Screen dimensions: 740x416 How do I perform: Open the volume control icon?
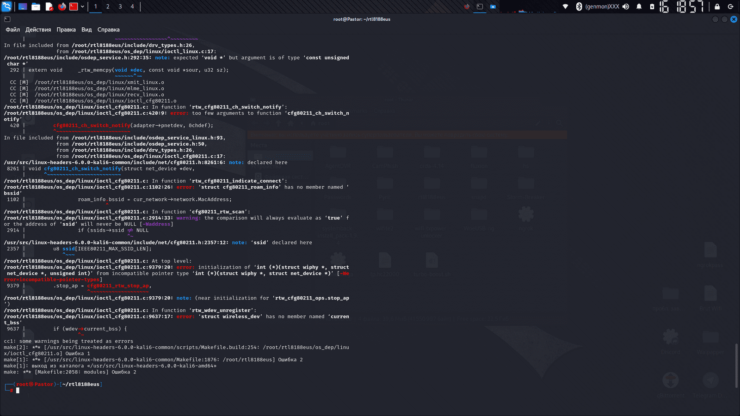(x=626, y=6)
